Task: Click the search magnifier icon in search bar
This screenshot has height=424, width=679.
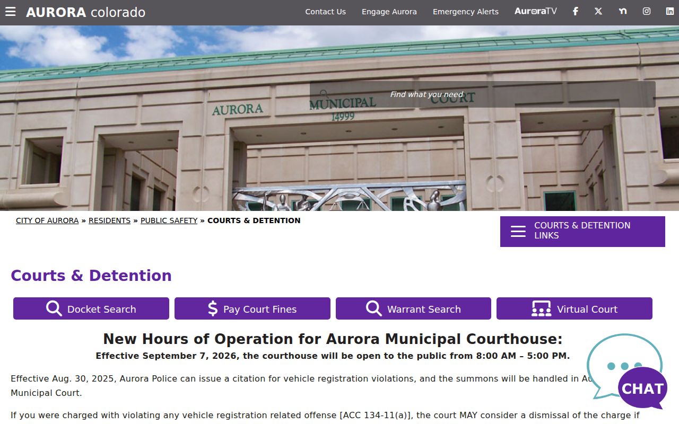Action: point(324,94)
